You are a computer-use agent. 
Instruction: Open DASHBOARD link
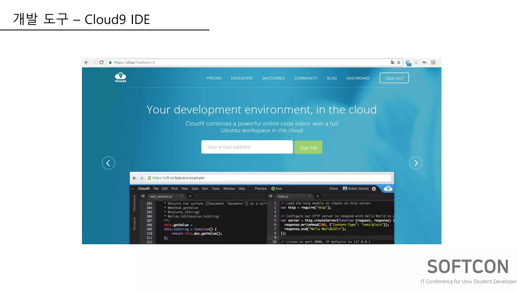pos(358,78)
